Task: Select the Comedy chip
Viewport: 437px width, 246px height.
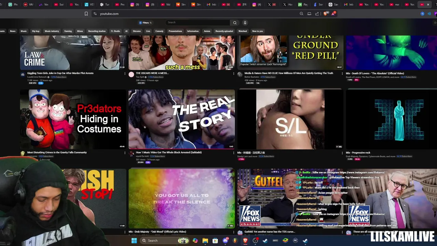Action: tap(159, 31)
